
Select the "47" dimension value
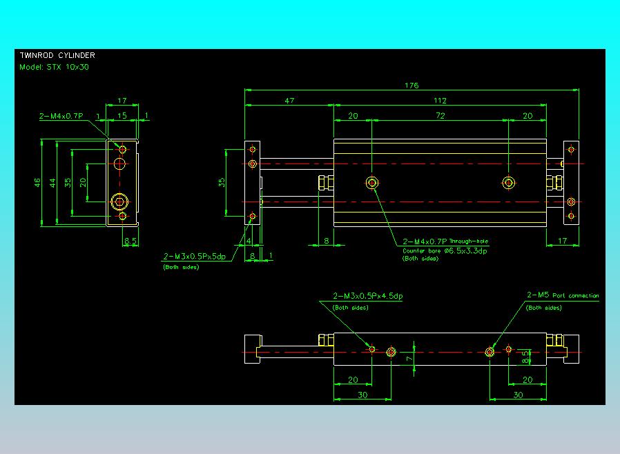289,101
